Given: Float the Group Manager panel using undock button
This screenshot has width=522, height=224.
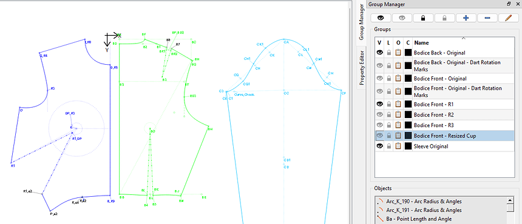Looking at the screenshot, I should tap(509, 4).
